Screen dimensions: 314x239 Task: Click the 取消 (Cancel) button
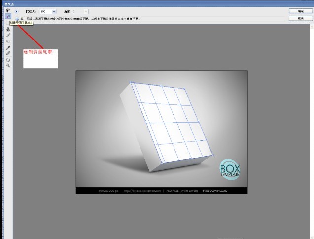[301, 18]
